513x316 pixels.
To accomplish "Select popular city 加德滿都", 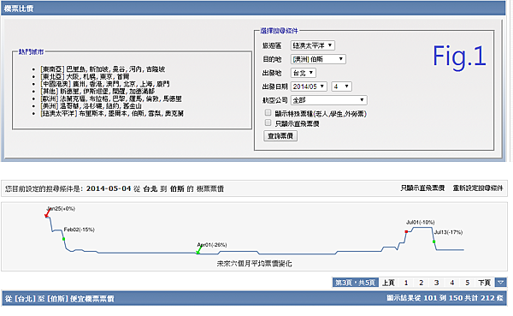I will [x=142, y=91].
